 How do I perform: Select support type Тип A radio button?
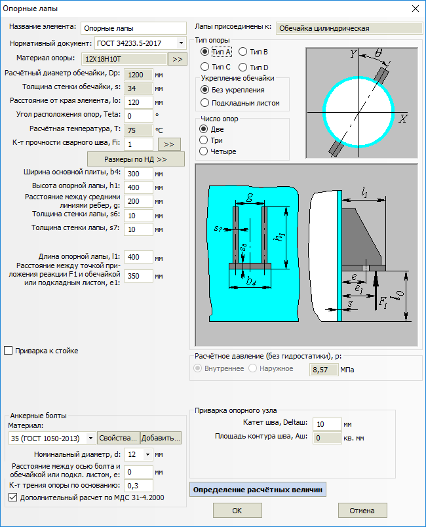pyautogui.click(x=204, y=52)
